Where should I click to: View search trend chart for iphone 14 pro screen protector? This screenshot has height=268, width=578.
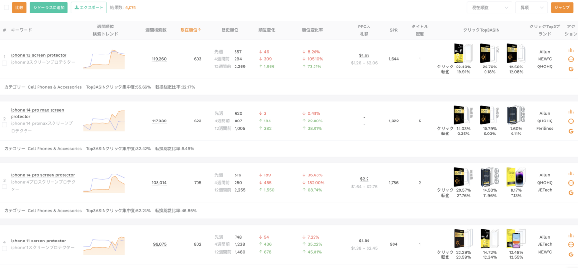(104, 183)
